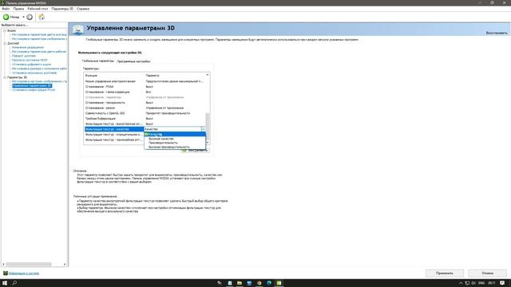Open the Справка menu
511x287 pixels.
83,9
